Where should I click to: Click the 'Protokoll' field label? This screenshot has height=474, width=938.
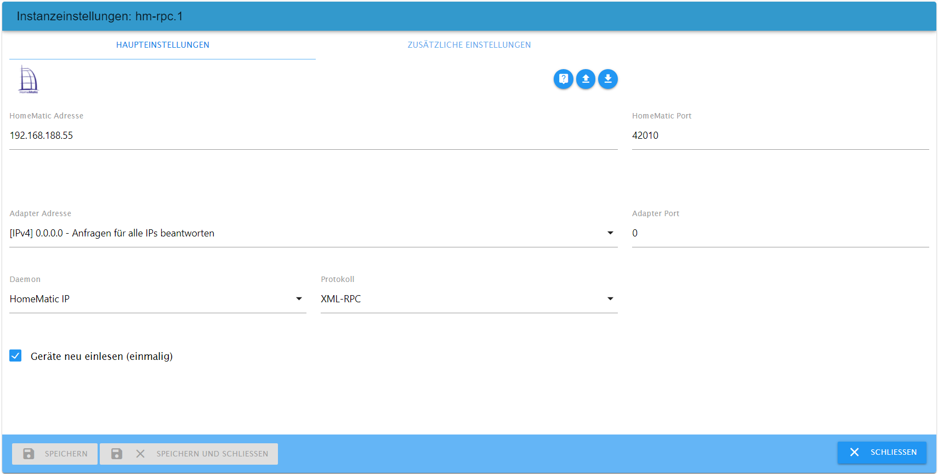point(338,279)
